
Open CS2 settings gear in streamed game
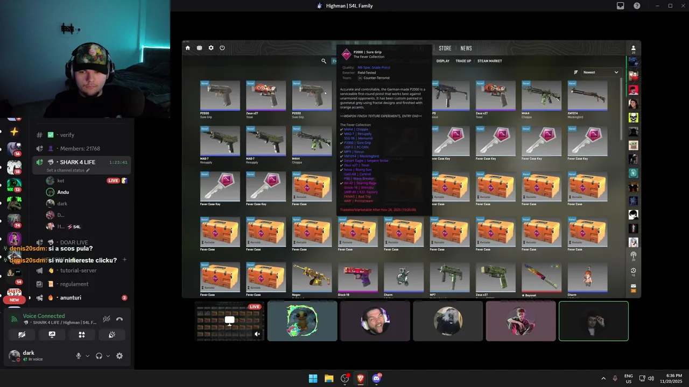click(x=211, y=48)
